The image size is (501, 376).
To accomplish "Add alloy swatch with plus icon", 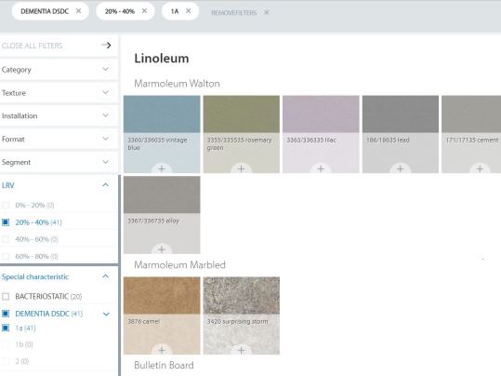I will (x=162, y=249).
